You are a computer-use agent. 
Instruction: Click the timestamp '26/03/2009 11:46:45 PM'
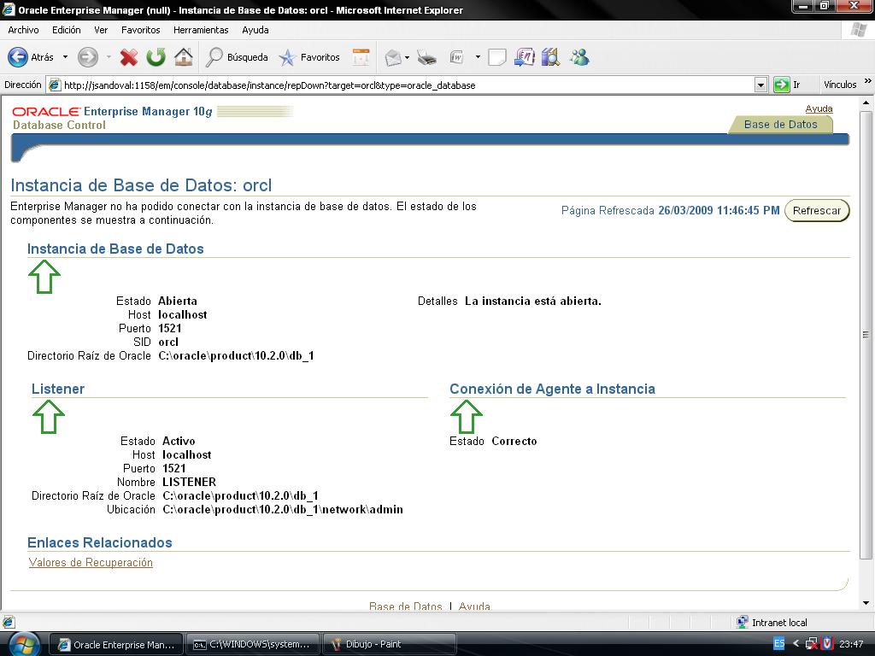[719, 210]
